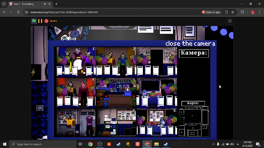Open the Google Chrome icon beside Task View
The image size is (264, 148).
click(x=90, y=144)
